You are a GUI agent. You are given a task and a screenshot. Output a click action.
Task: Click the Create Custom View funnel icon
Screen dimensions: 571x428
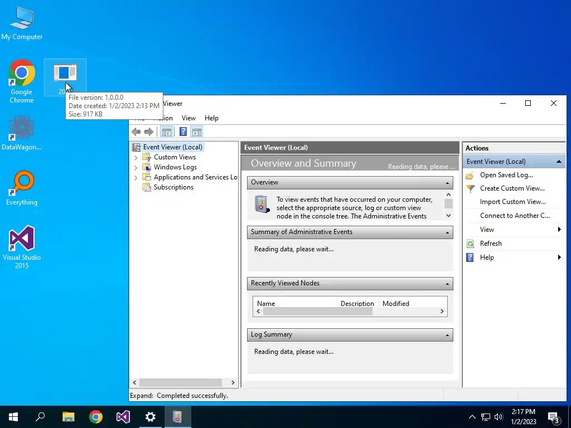click(x=470, y=188)
